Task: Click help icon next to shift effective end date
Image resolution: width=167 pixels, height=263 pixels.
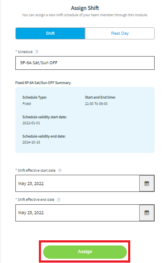Action: pyautogui.click(x=59, y=200)
